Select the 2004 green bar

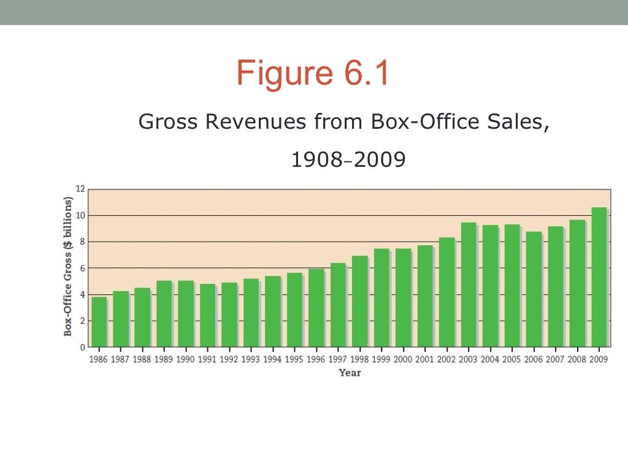tap(490, 286)
